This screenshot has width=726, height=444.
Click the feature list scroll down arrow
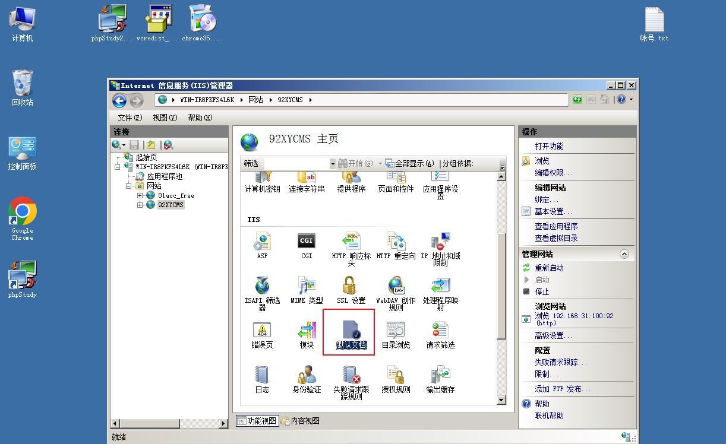501,399
